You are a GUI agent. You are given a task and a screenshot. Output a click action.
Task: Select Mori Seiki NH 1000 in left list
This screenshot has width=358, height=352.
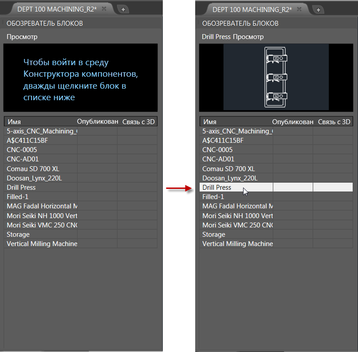[81, 216]
